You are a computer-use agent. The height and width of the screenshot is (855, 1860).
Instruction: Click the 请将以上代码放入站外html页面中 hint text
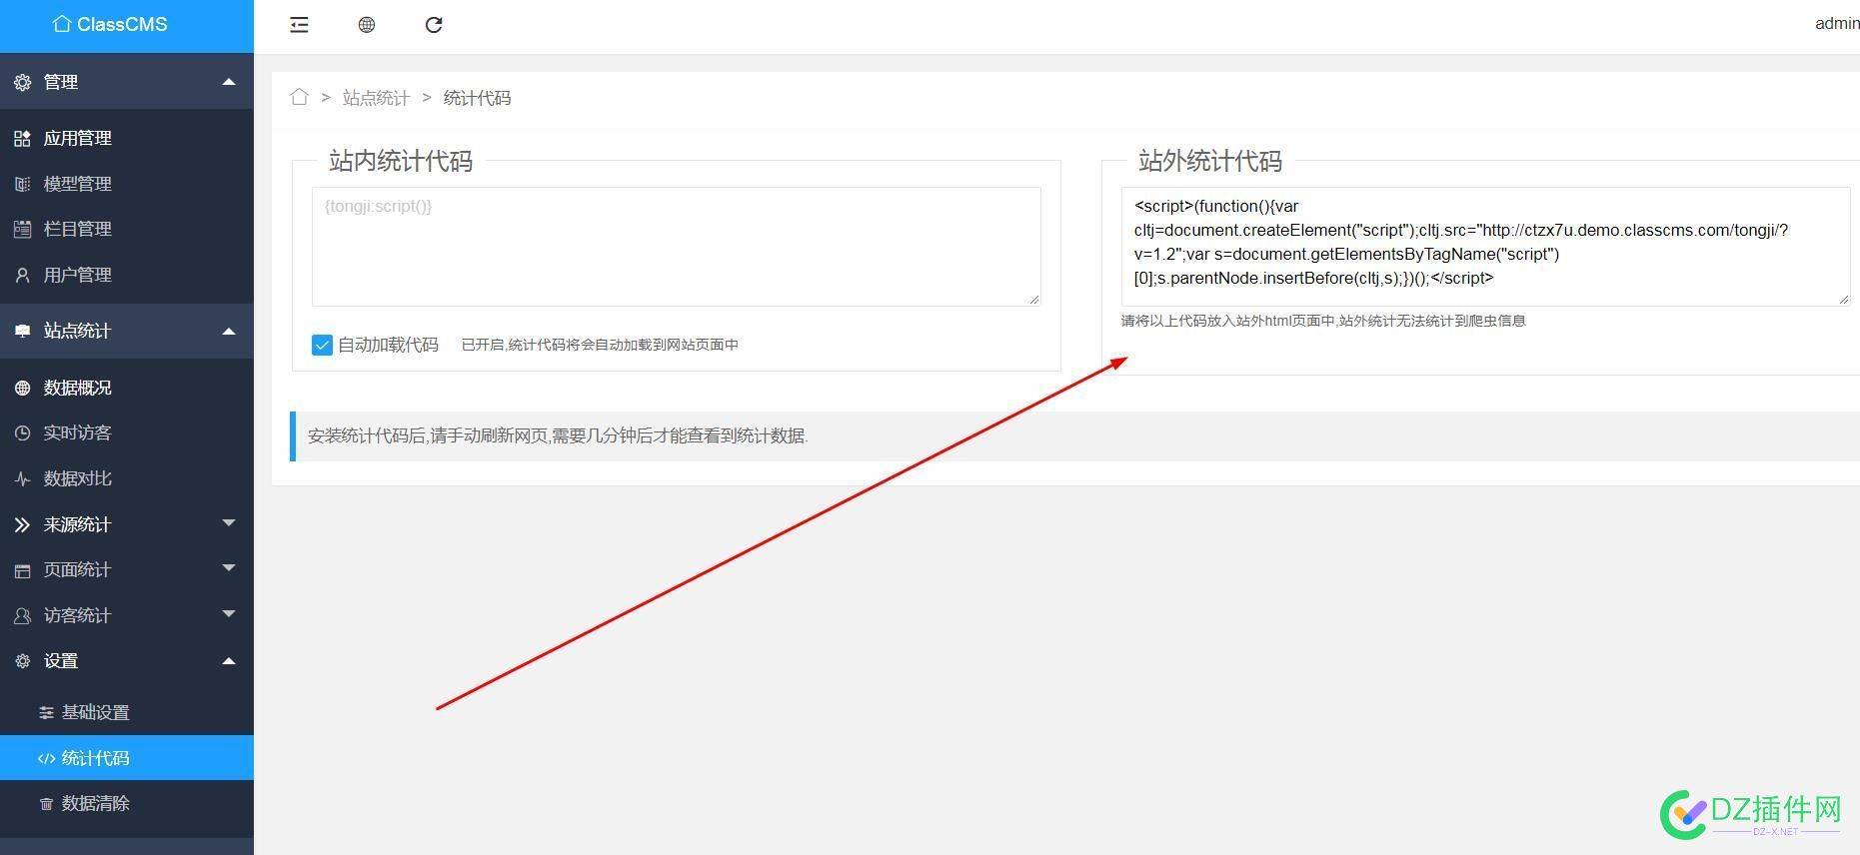pos(1323,321)
